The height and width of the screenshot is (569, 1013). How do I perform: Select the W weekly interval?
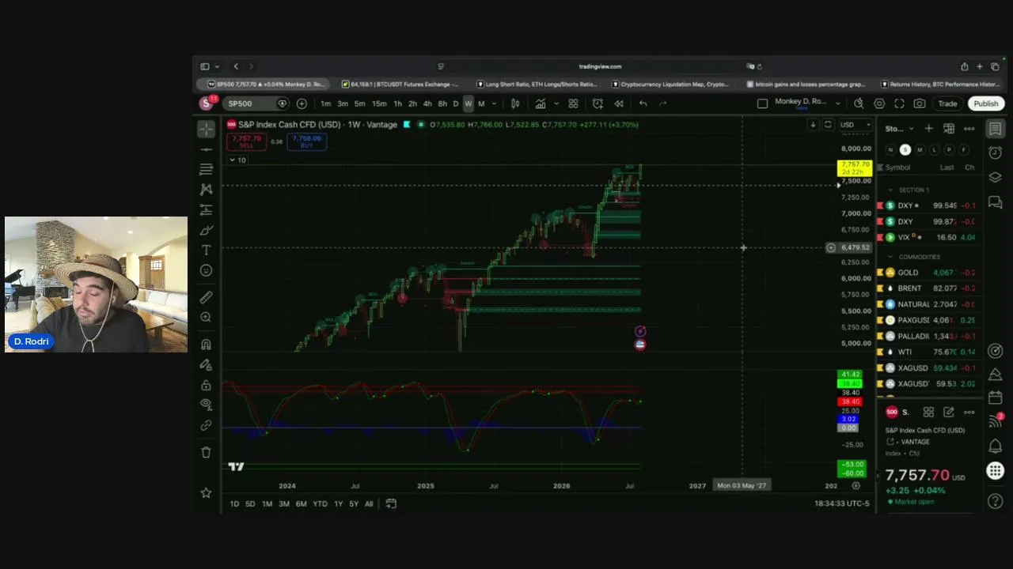468,104
